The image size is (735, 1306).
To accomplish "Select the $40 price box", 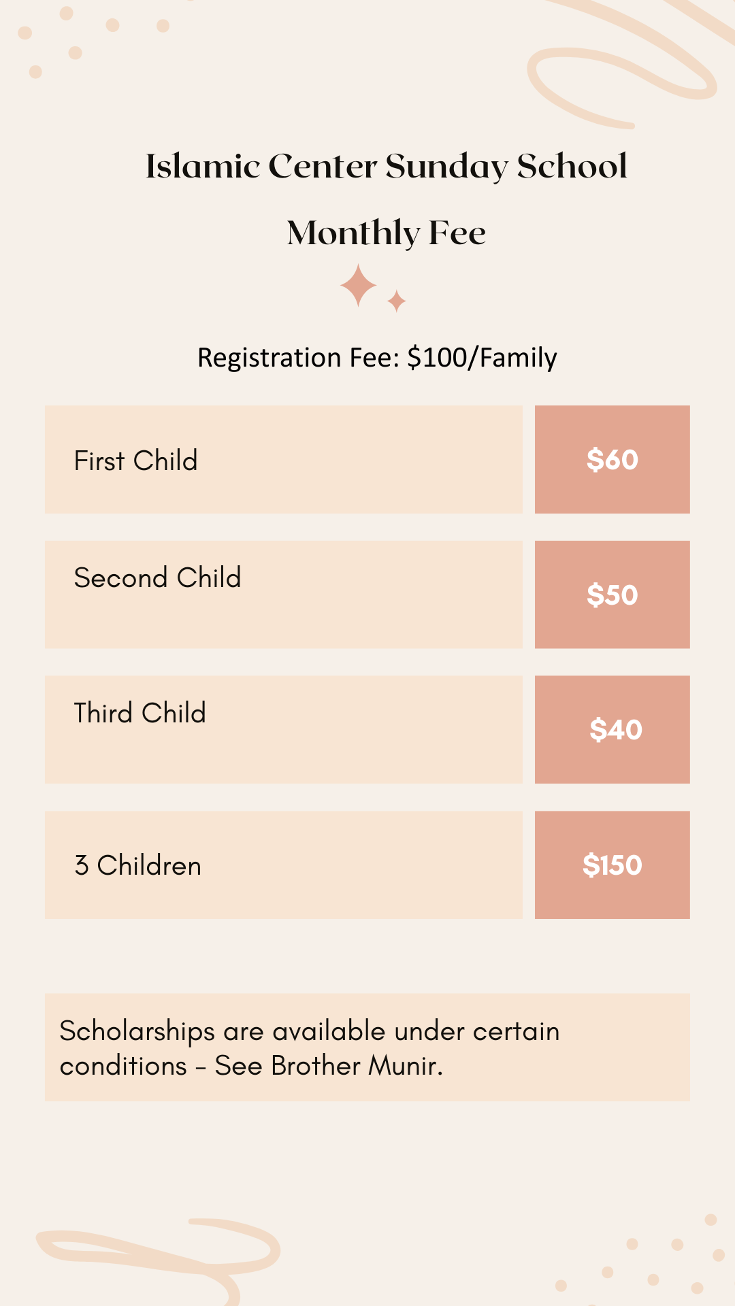I will point(612,729).
